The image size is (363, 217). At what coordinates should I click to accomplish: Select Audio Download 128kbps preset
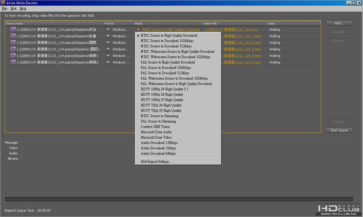point(178,143)
